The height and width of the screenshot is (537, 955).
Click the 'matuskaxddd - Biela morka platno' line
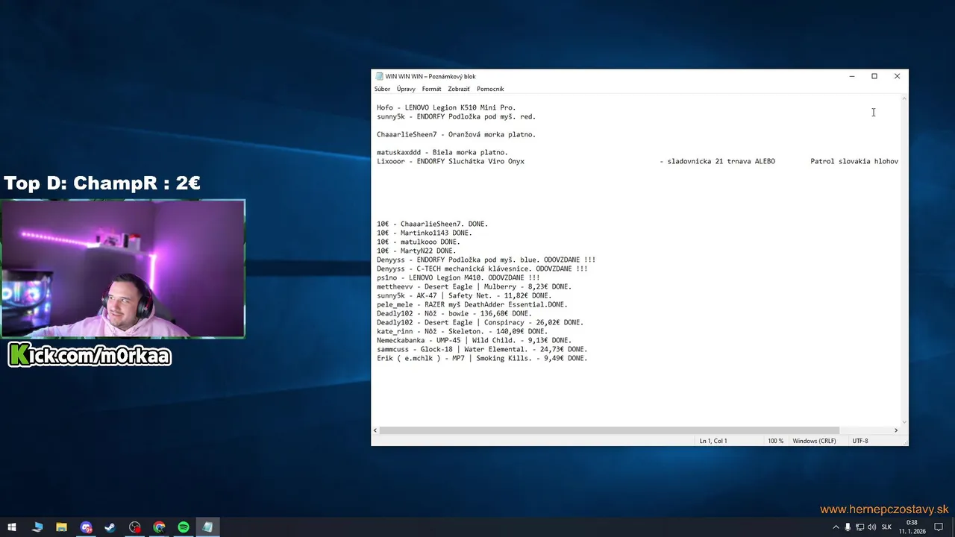442,152
